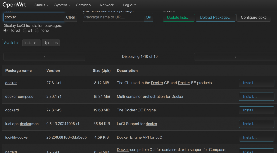
Task: Focus the filter field containing docker
Action: pyautogui.click(x=34, y=17)
